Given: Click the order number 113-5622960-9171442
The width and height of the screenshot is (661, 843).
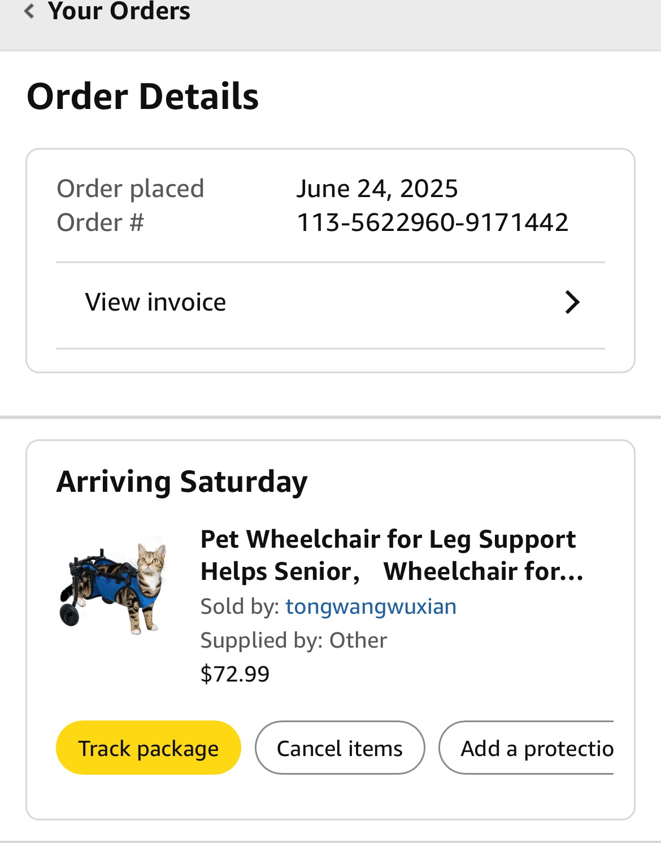Looking at the screenshot, I should coord(432,222).
